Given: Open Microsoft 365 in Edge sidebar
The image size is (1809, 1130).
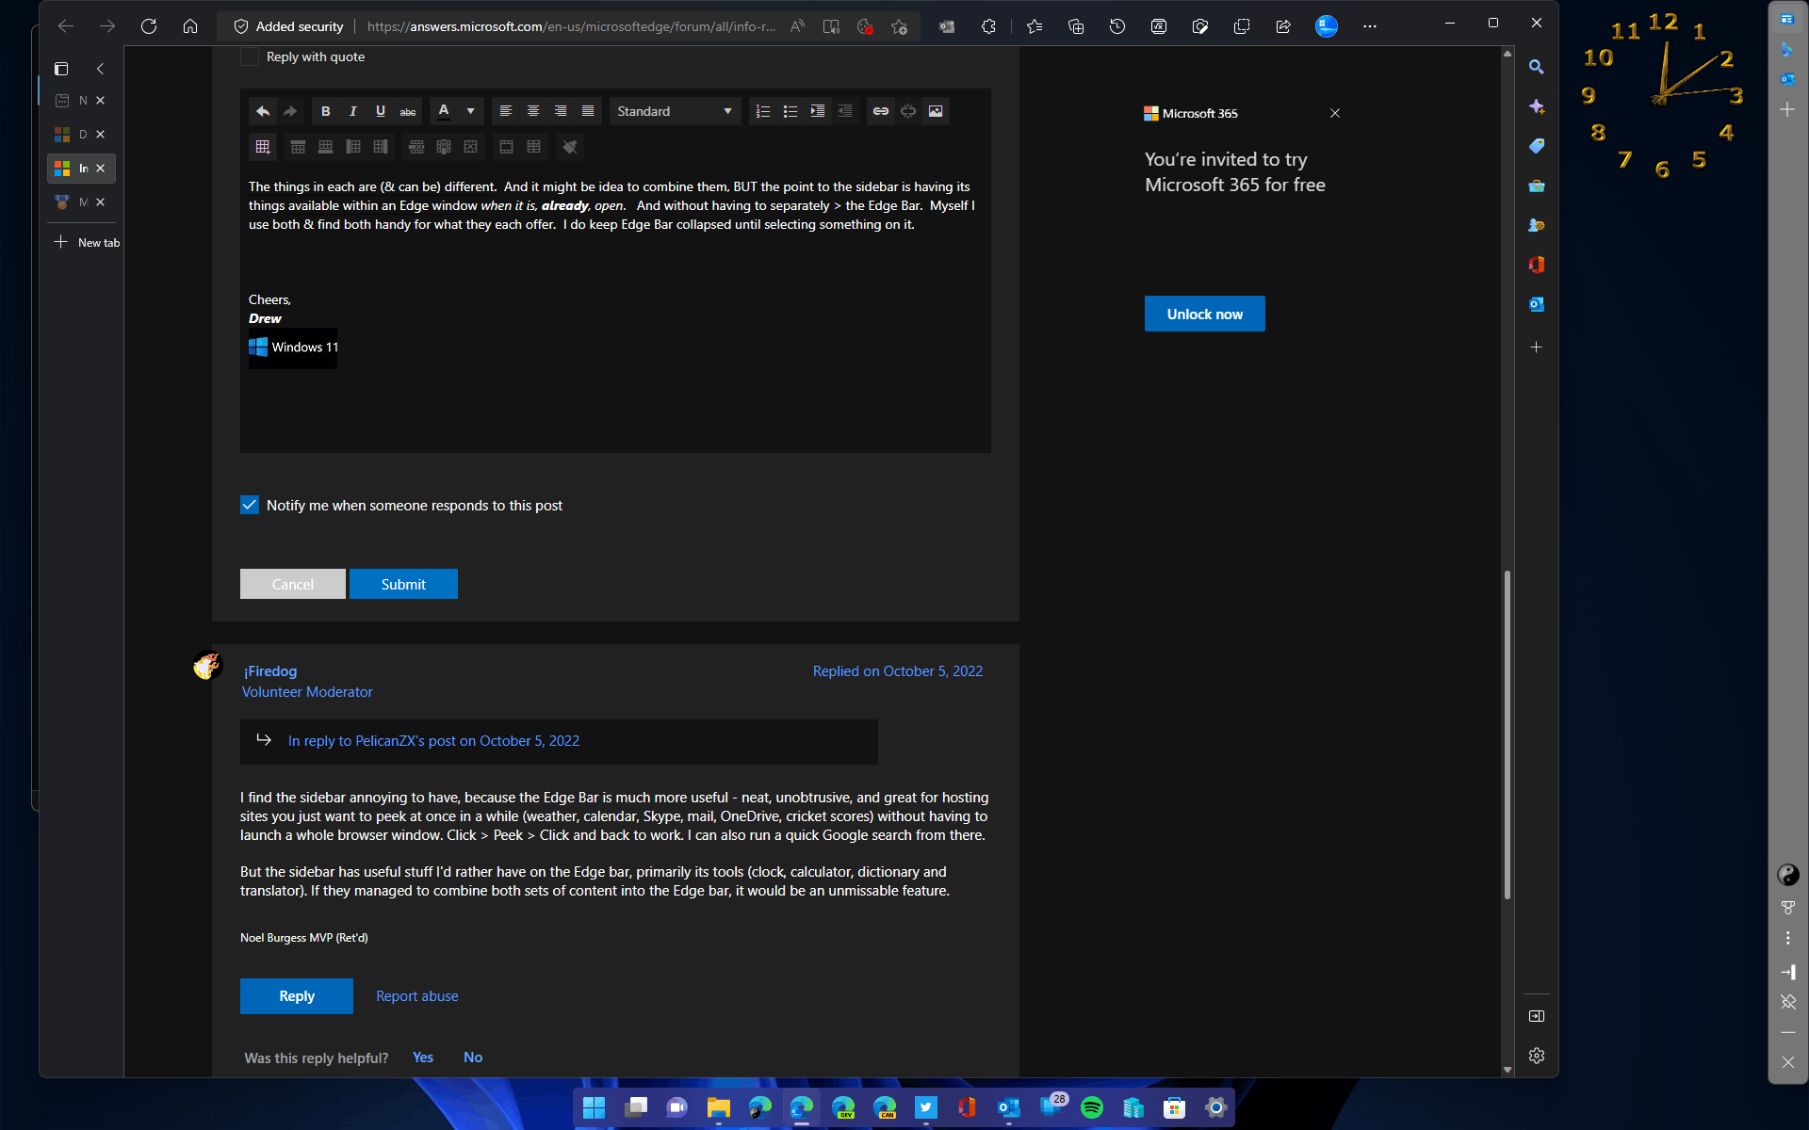Looking at the screenshot, I should point(1537,265).
